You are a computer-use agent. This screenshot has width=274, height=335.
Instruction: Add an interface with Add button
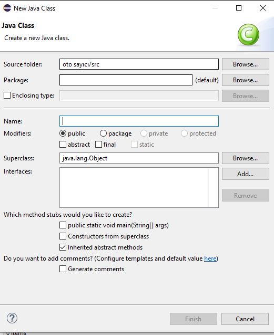tap(246, 174)
